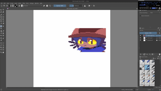Hide Paint Layer 2 with eye icon

[140, 36]
